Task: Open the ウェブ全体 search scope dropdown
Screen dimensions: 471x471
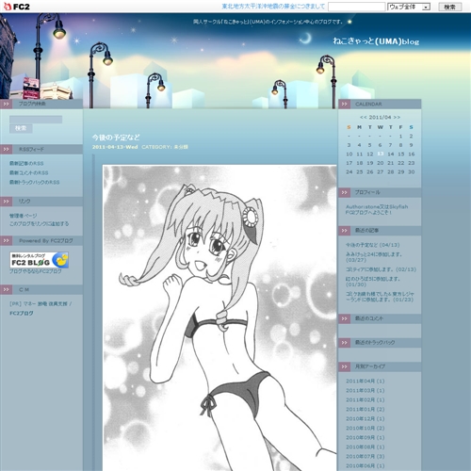Action: pos(409,7)
